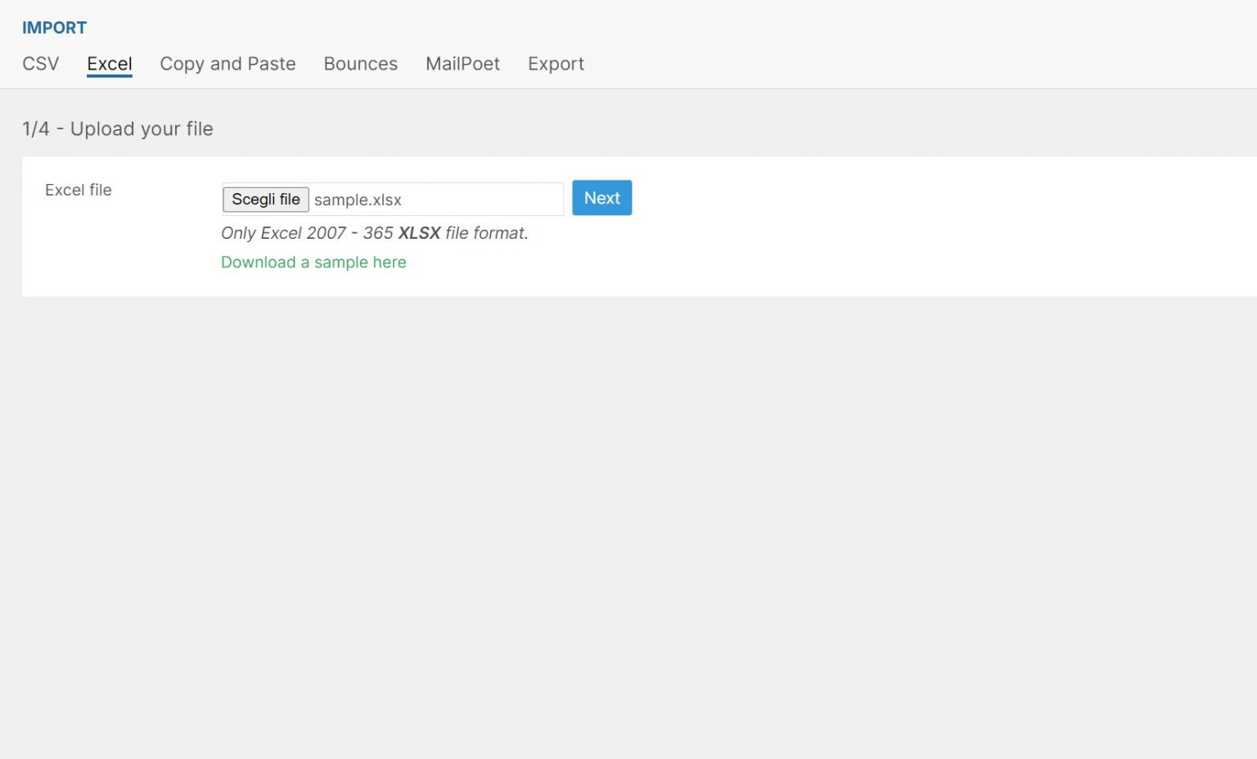Switch to Copy and Paste tab
Viewport: 1257px width, 759px height.
click(228, 64)
